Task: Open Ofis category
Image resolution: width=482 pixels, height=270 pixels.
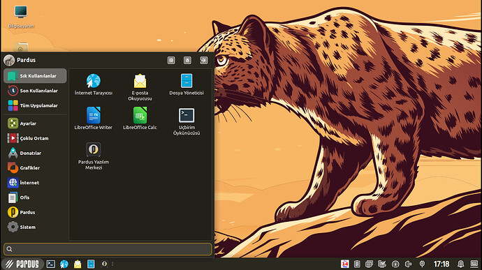Action: pos(35,197)
